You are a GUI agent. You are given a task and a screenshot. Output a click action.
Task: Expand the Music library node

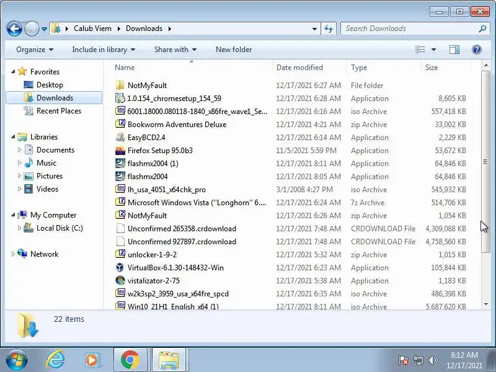19,163
